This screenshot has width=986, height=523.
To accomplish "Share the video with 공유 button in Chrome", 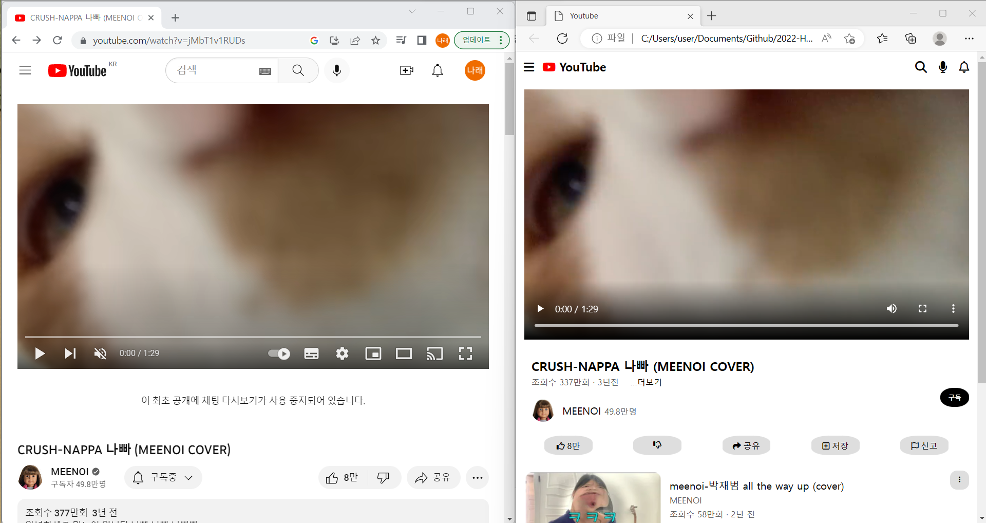I will (433, 478).
